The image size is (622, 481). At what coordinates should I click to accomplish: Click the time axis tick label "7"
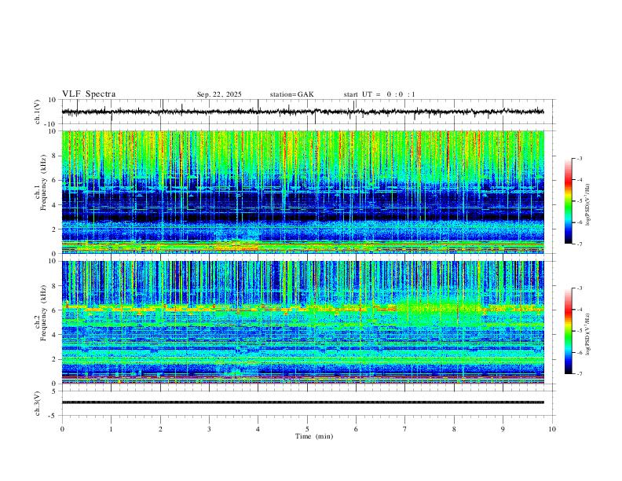405,429
